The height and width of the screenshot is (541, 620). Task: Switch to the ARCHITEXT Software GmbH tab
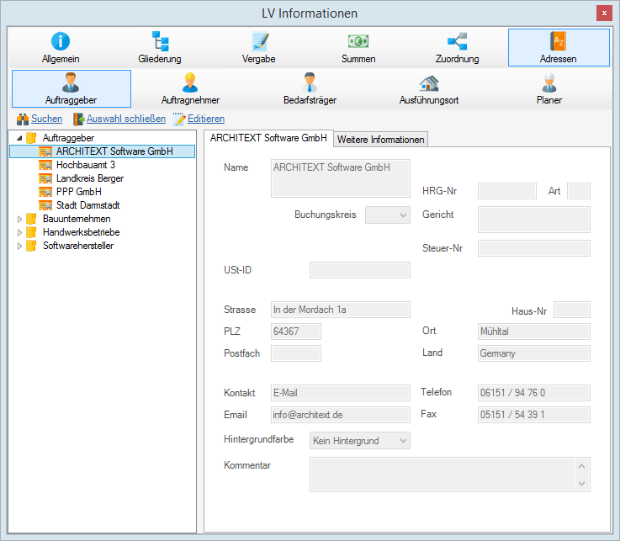point(268,138)
